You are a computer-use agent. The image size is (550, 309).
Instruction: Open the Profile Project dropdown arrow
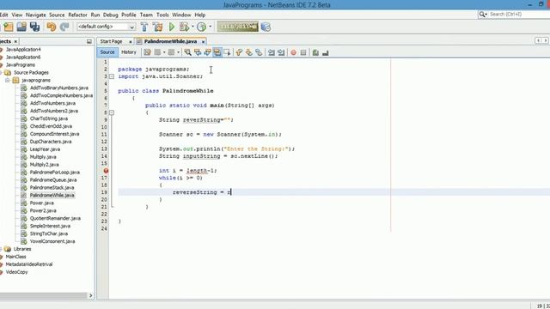coord(210,27)
